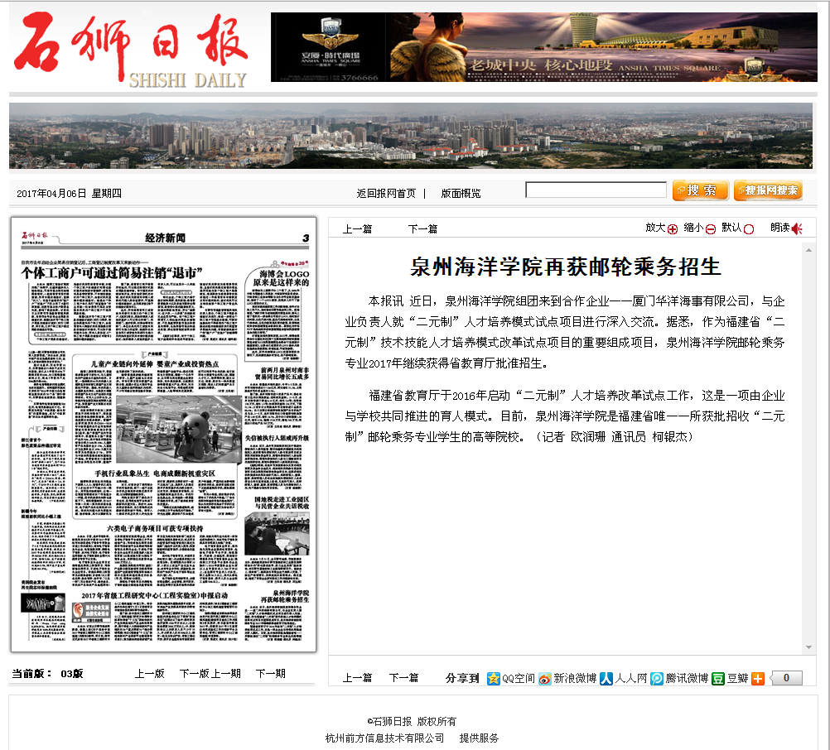
Task: Open 版面概览 page overview link
Action: (x=461, y=193)
